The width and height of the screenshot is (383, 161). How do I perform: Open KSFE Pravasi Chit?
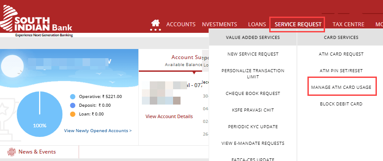coord(253,110)
